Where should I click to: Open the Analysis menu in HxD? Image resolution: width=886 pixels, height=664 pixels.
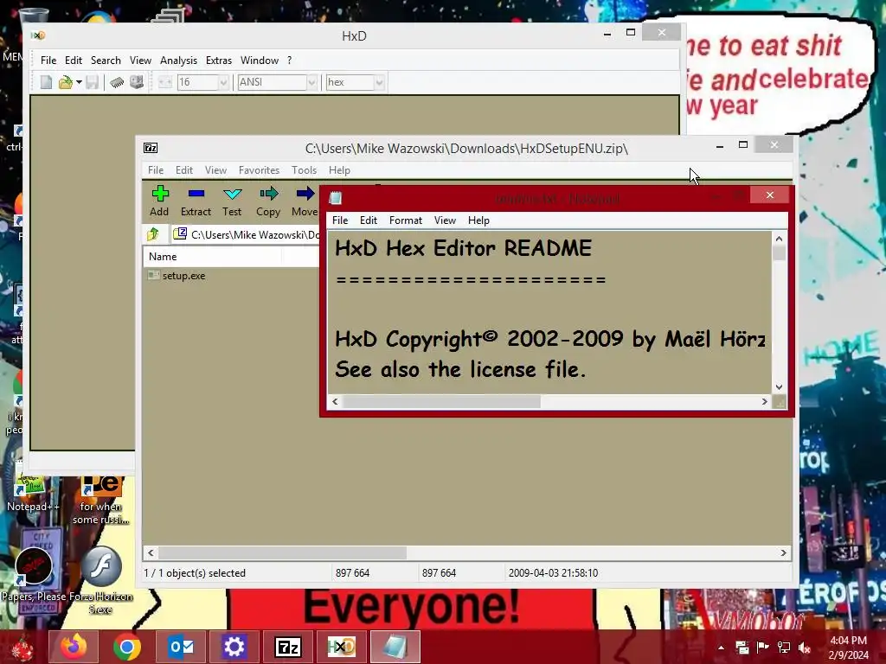pos(178,61)
